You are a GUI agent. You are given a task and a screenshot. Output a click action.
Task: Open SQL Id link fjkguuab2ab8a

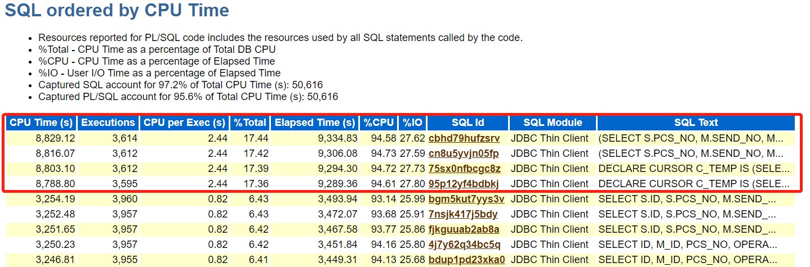464,229
